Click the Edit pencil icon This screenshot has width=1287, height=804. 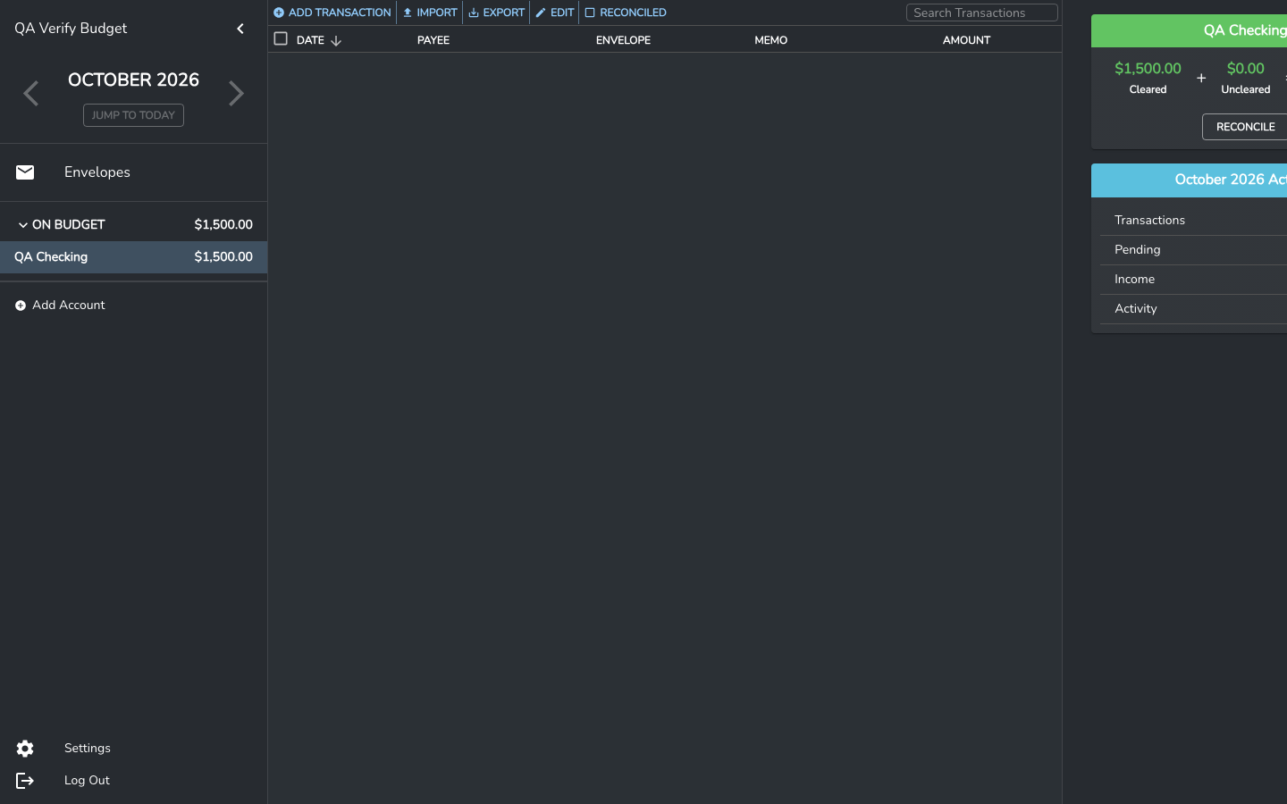pyautogui.click(x=541, y=13)
